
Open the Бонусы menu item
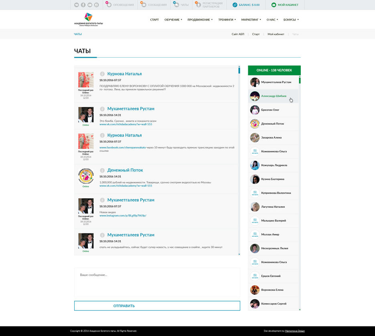(291, 20)
